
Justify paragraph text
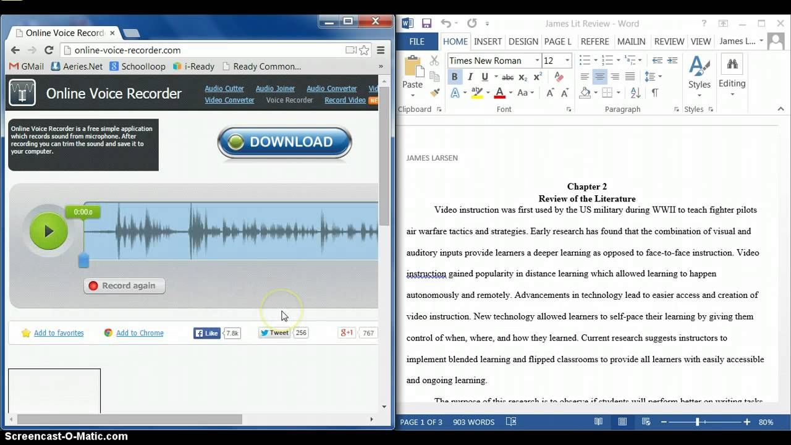tap(630, 77)
